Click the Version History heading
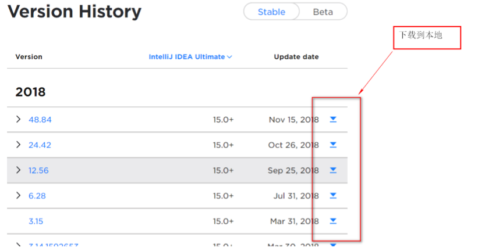 click(x=75, y=12)
